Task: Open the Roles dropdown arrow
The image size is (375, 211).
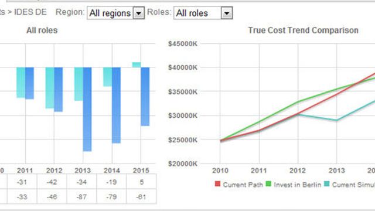Action: pos(227,13)
